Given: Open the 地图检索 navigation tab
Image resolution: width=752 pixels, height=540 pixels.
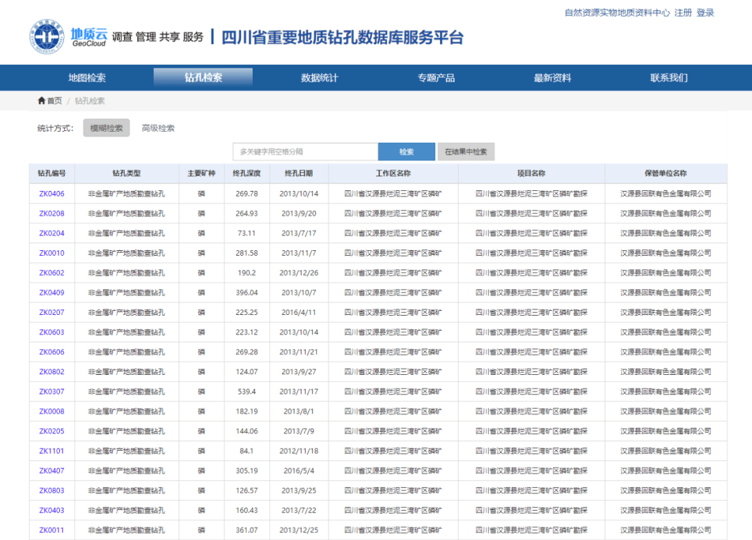Looking at the screenshot, I should click(87, 77).
